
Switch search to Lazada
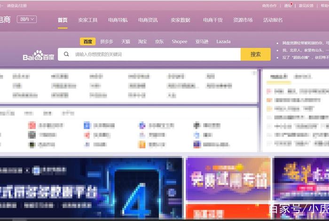[x=223, y=41]
